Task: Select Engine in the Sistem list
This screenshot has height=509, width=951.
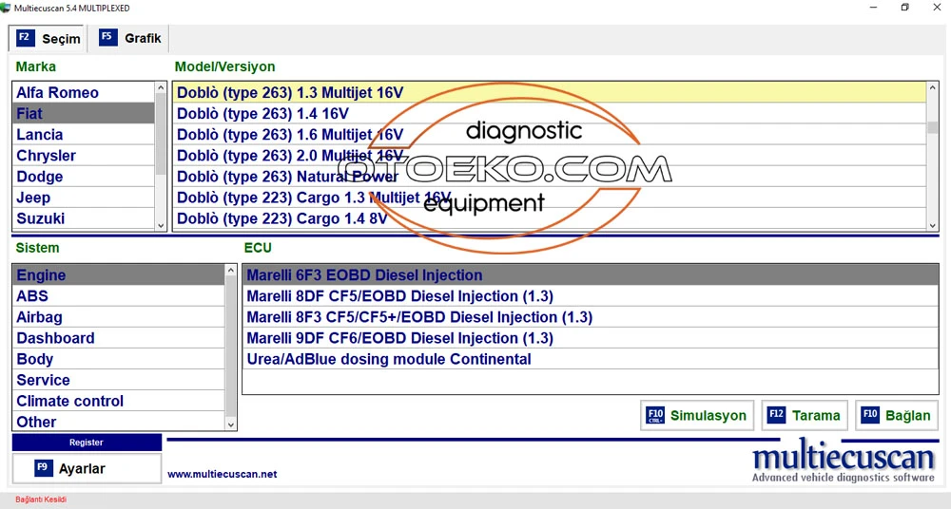Action: pos(118,275)
